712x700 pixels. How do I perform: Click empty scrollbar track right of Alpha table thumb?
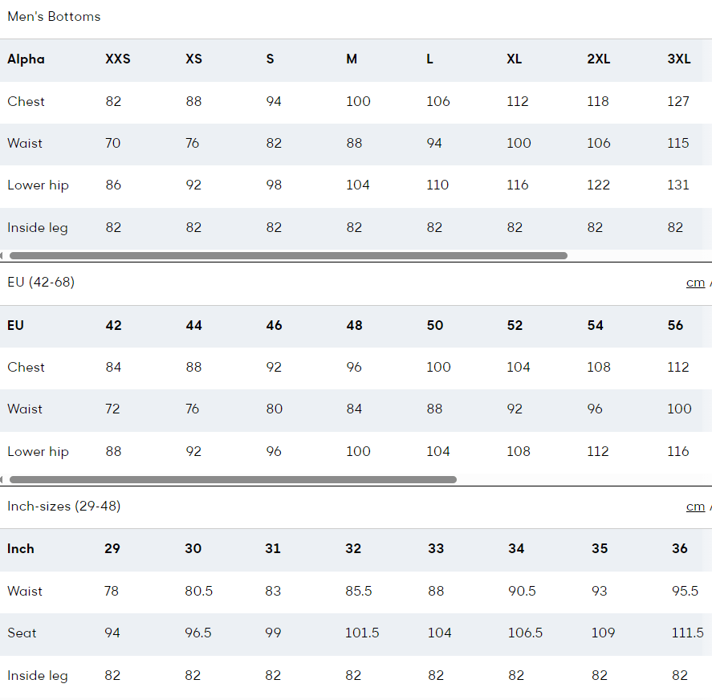639,256
